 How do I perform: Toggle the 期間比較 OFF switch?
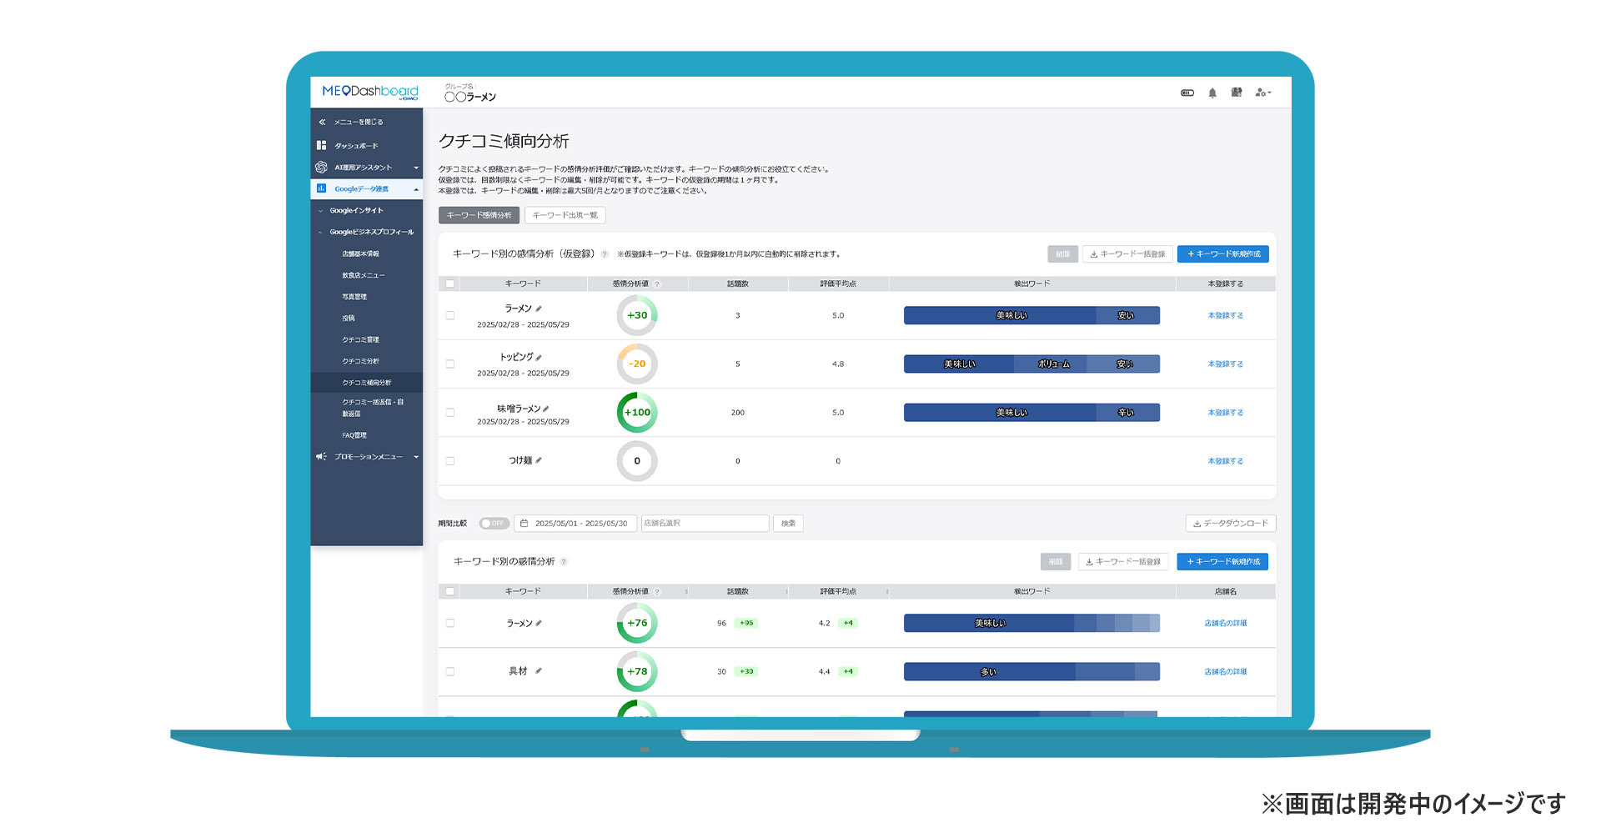pos(494,524)
